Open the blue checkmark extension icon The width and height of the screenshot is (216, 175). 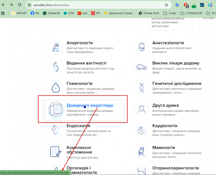[x=202, y=5]
